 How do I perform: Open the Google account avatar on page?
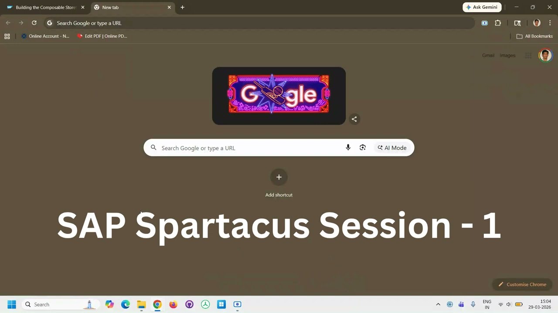[545, 55]
